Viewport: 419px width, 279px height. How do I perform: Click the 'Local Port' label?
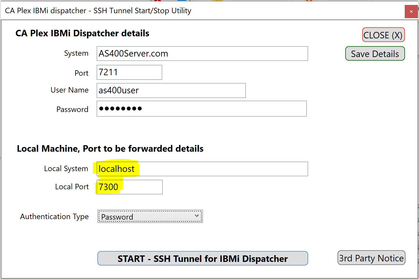pos(72,187)
